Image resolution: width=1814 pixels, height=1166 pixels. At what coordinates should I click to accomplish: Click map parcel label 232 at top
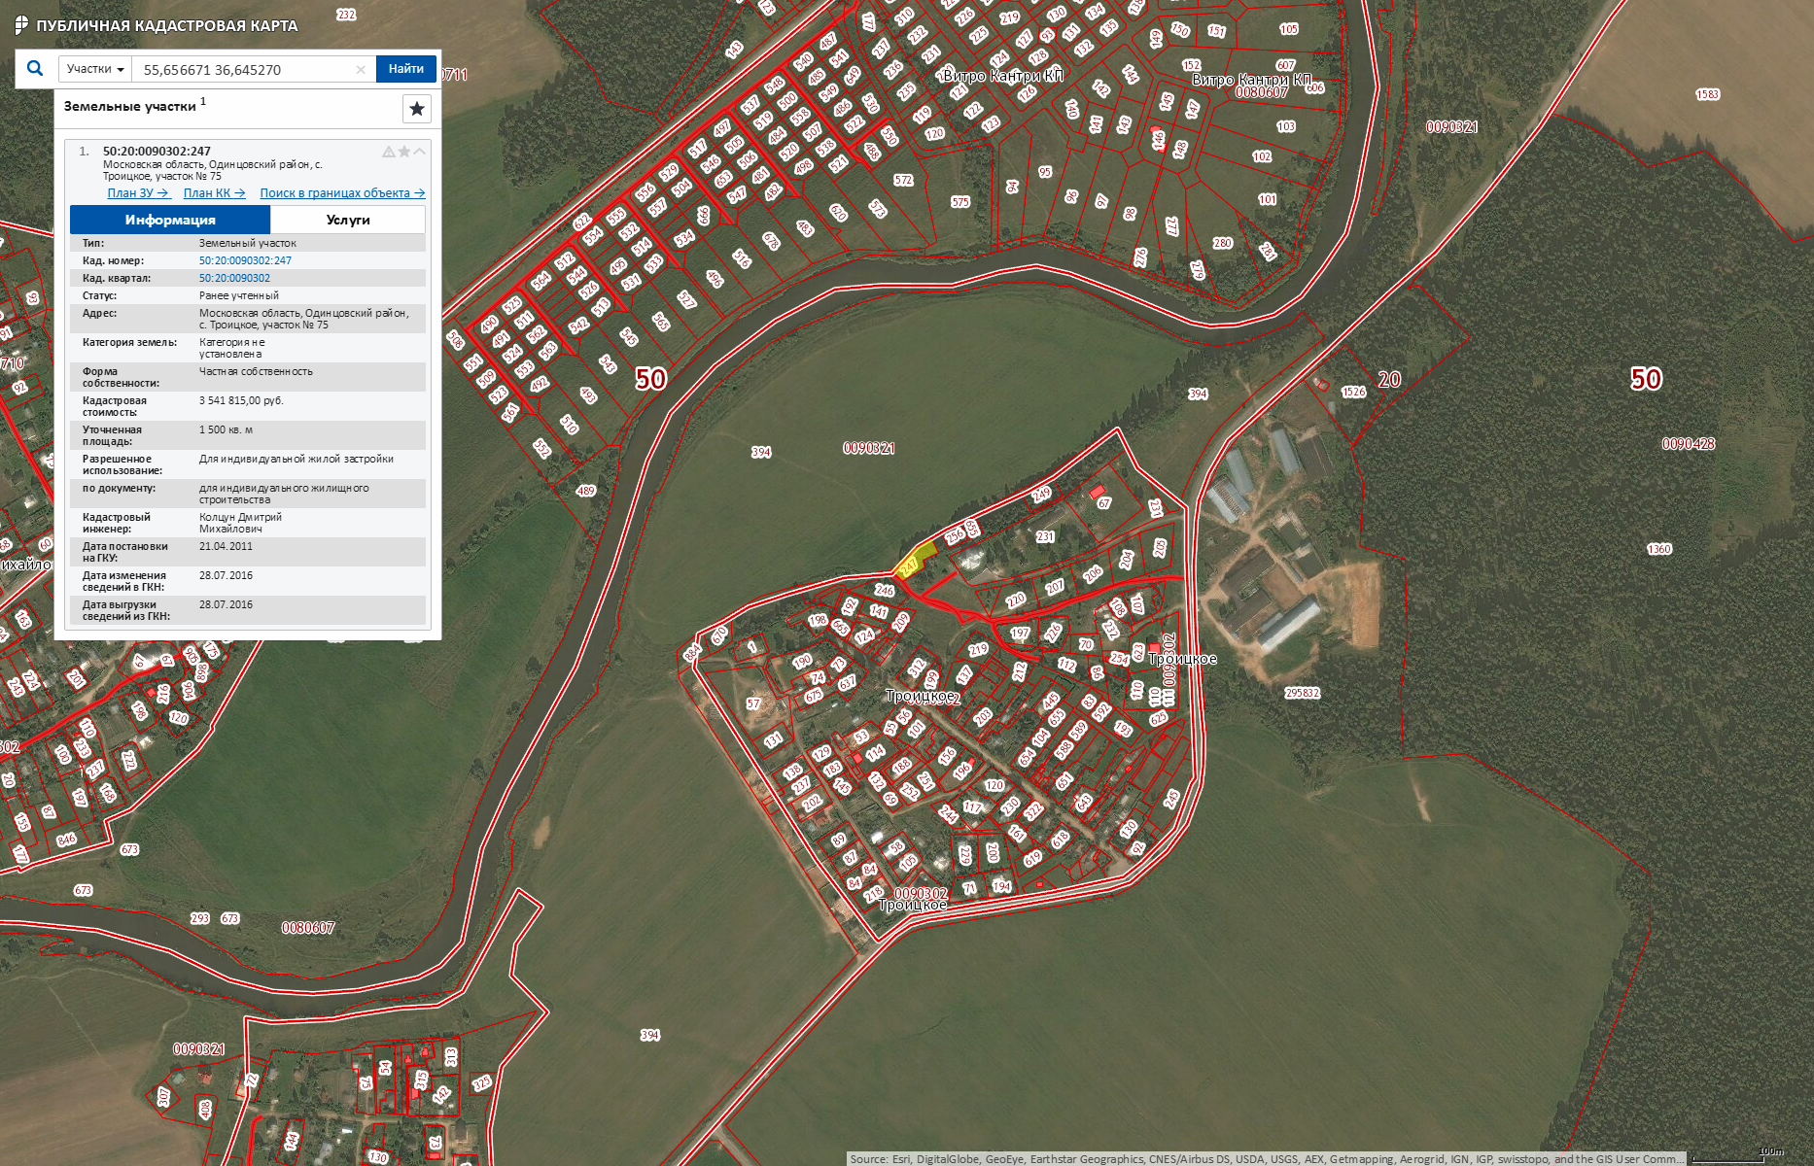pyautogui.click(x=346, y=15)
